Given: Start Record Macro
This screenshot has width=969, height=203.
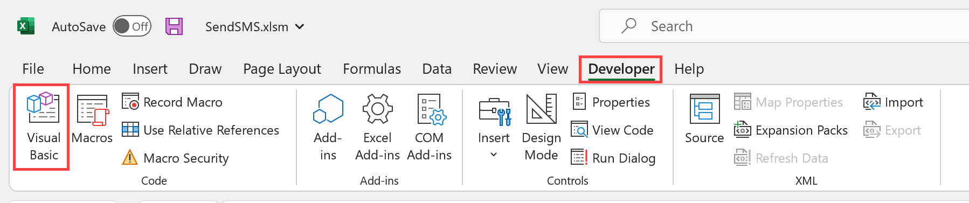Looking at the screenshot, I should coord(172,102).
